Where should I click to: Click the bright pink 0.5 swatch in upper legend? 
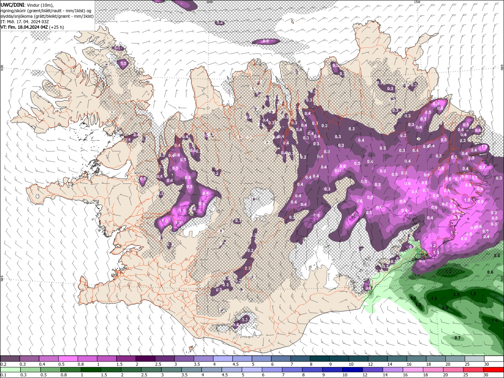(68, 359)
